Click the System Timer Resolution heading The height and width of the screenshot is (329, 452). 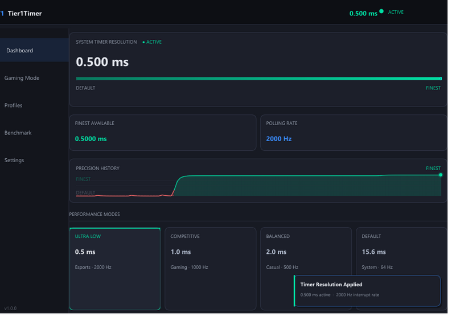106,42
